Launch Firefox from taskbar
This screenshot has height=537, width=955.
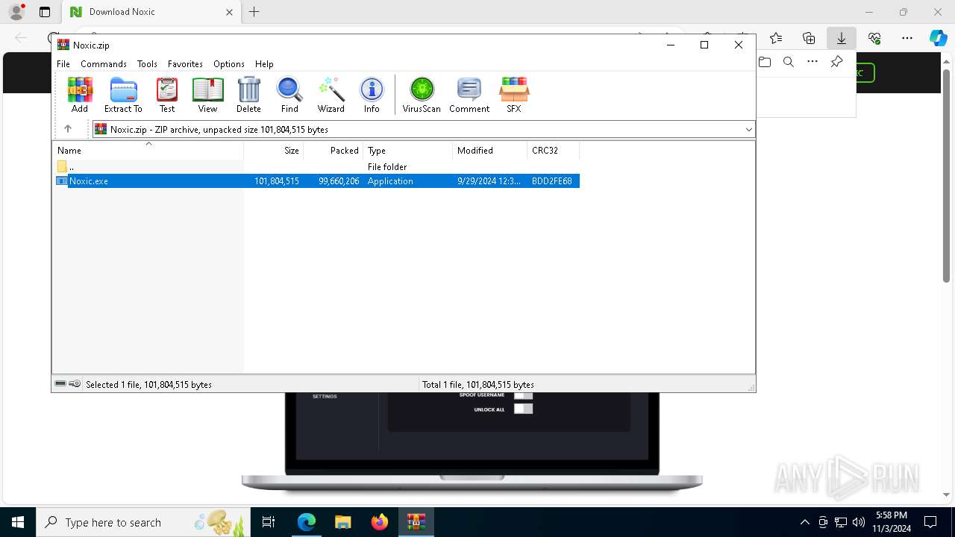[379, 522]
